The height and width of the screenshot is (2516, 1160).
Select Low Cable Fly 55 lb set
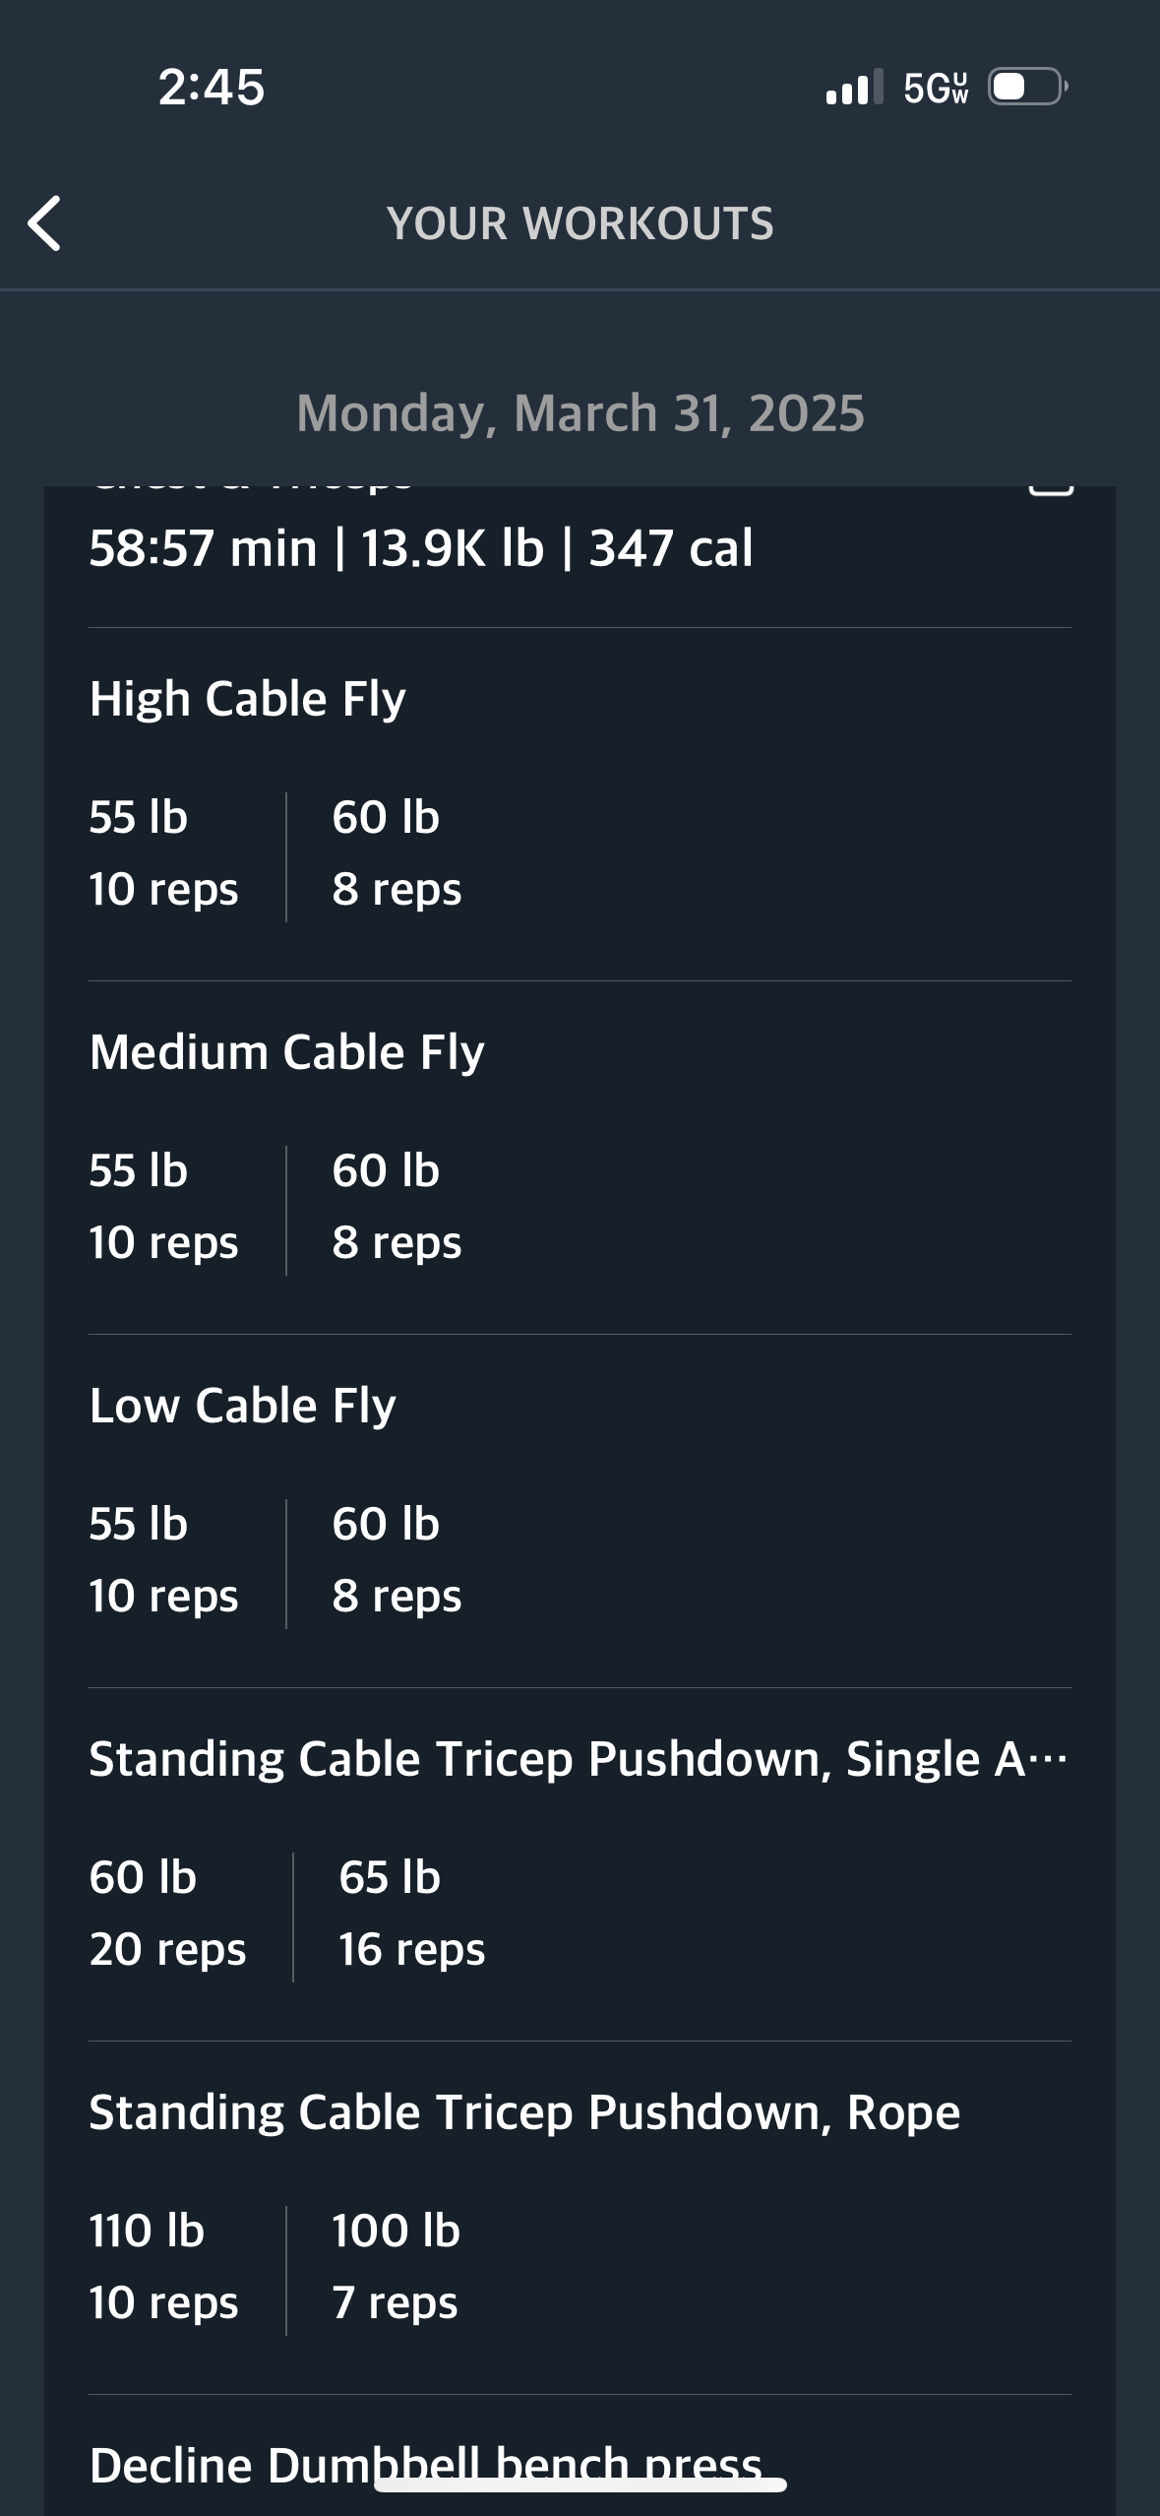(x=163, y=1560)
